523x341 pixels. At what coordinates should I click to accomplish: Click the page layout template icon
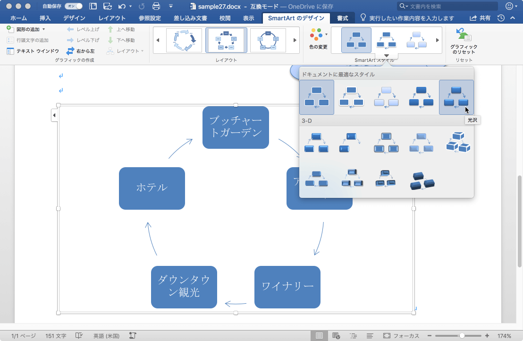[x=93, y=6]
